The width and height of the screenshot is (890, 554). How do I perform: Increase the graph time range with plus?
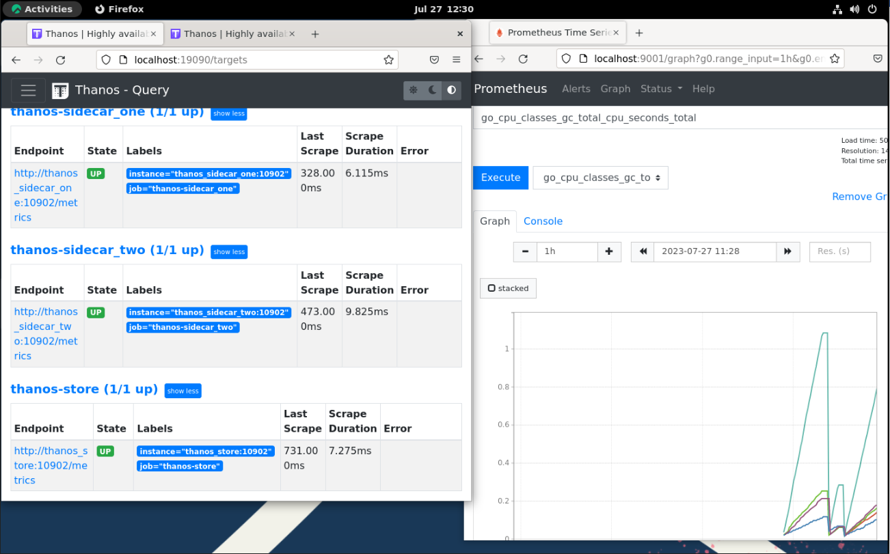coord(609,251)
